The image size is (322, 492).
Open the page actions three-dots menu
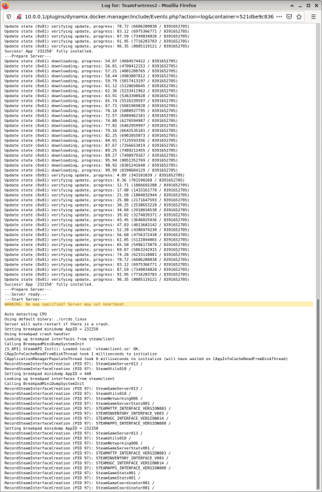tap(279, 16)
